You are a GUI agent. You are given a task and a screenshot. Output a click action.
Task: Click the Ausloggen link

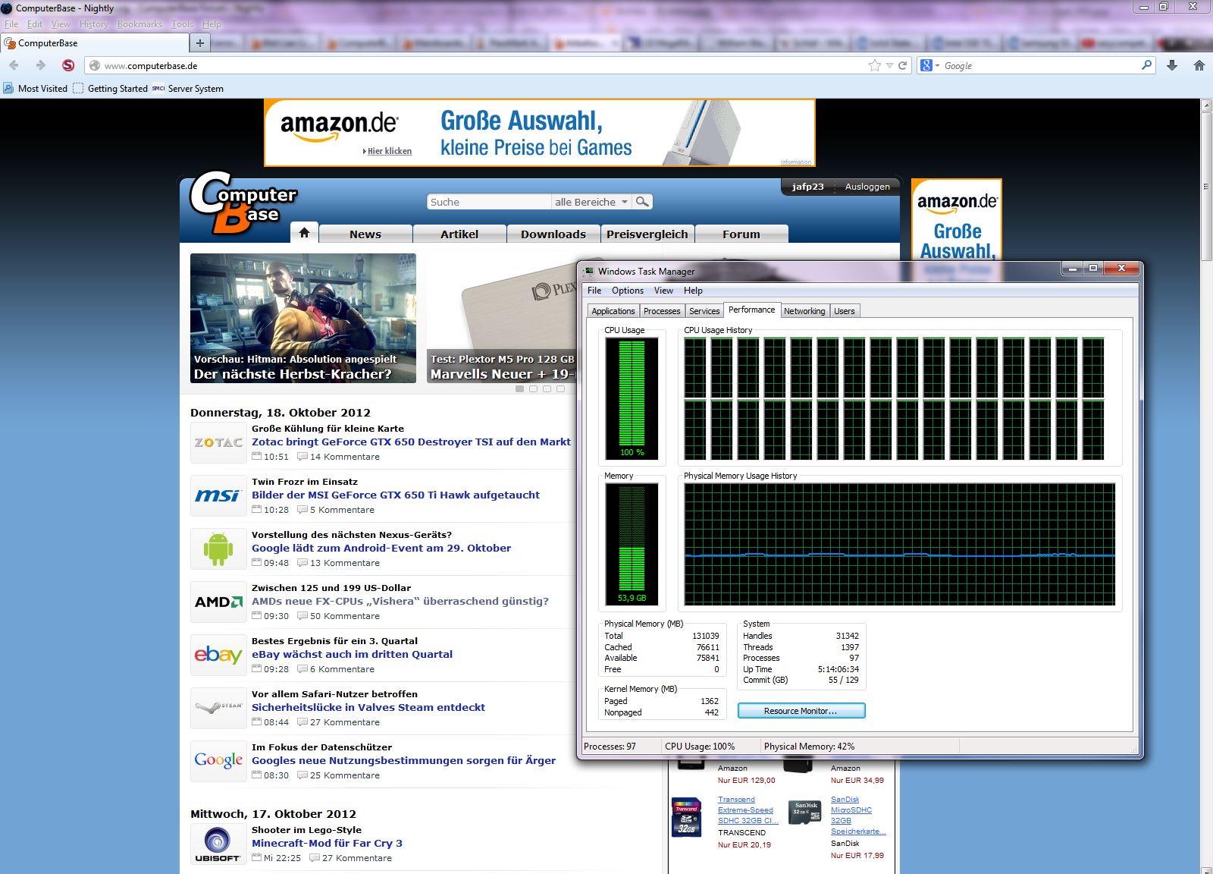point(867,187)
